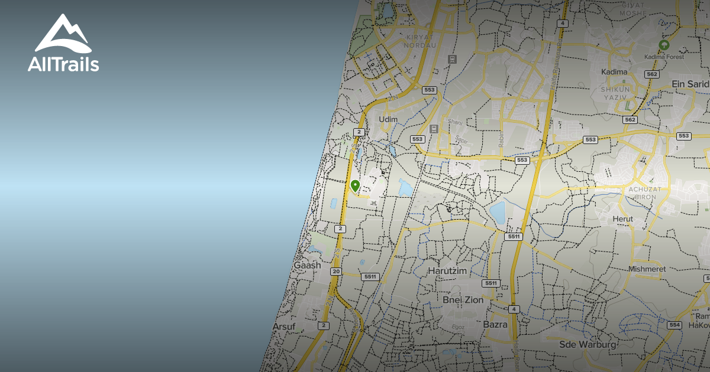The height and width of the screenshot is (372, 710).
Task: Open the Harutzim place label
Action: tap(447, 271)
